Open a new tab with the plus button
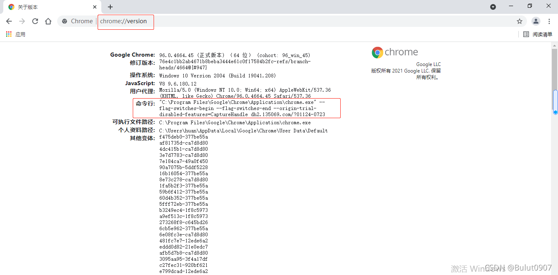Viewport: 558px width, 275px height. [x=110, y=7]
